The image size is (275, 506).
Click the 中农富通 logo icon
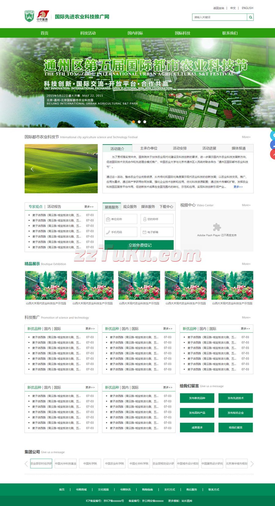[x=42, y=16]
